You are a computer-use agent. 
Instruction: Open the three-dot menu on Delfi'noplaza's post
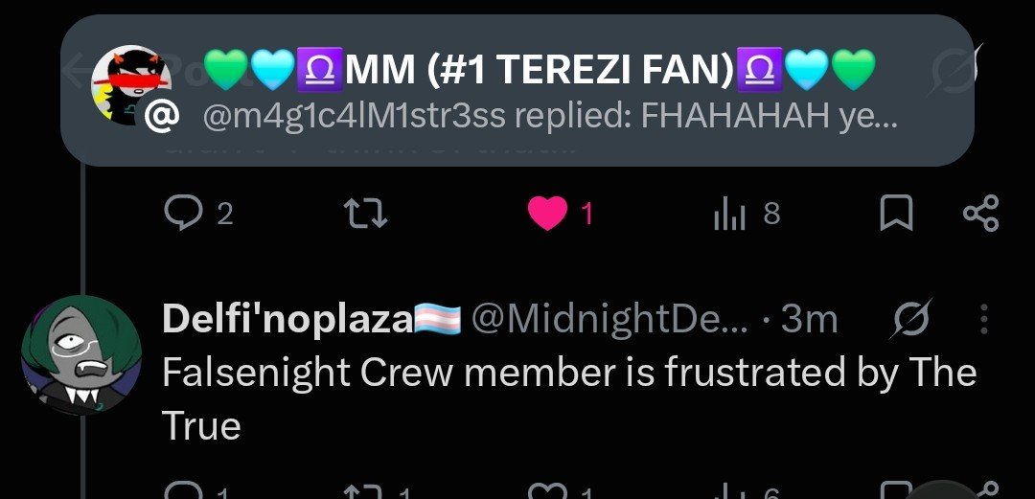tap(984, 319)
